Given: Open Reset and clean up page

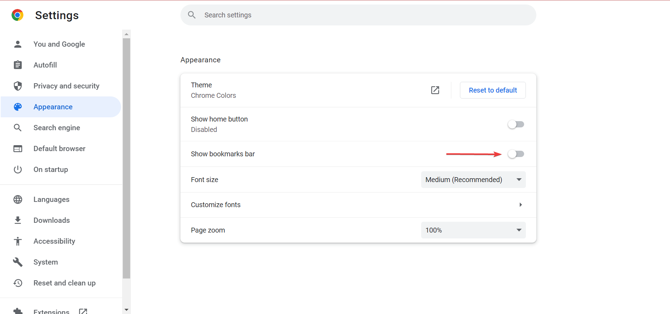Looking at the screenshot, I should (x=65, y=283).
